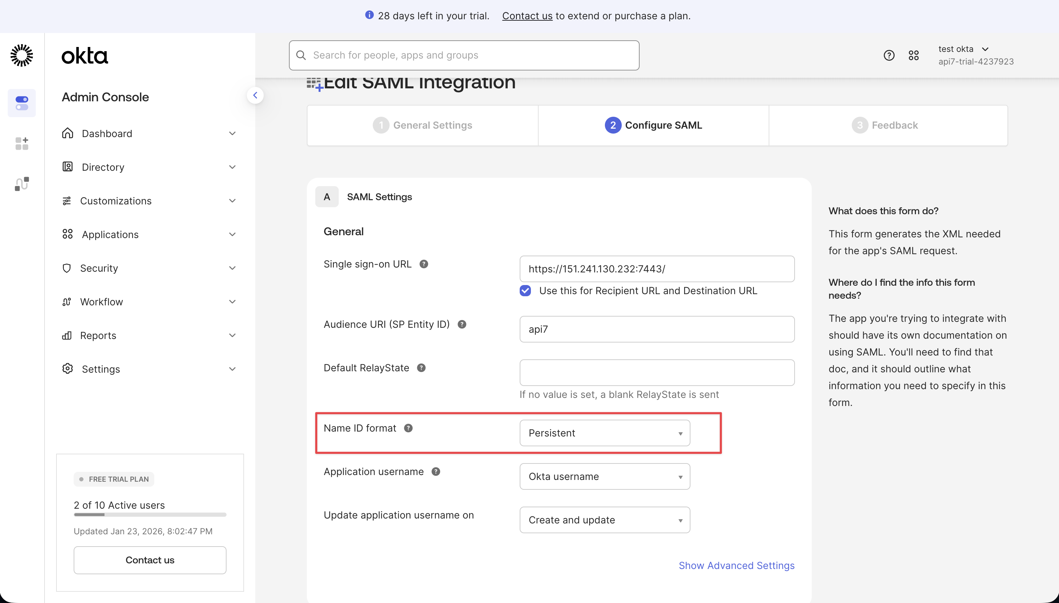Click the Okta spinner logo in left rail
The height and width of the screenshot is (603, 1059).
point(21,55)
